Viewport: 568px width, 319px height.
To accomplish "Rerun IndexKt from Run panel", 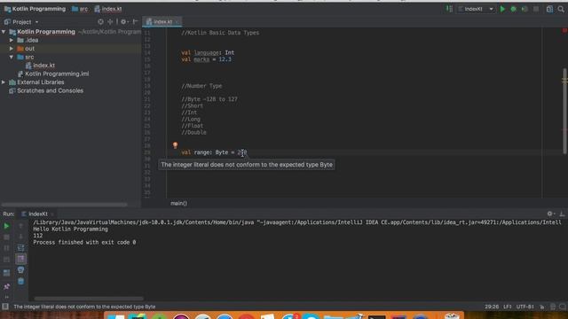I will click(x=6, y=226).
